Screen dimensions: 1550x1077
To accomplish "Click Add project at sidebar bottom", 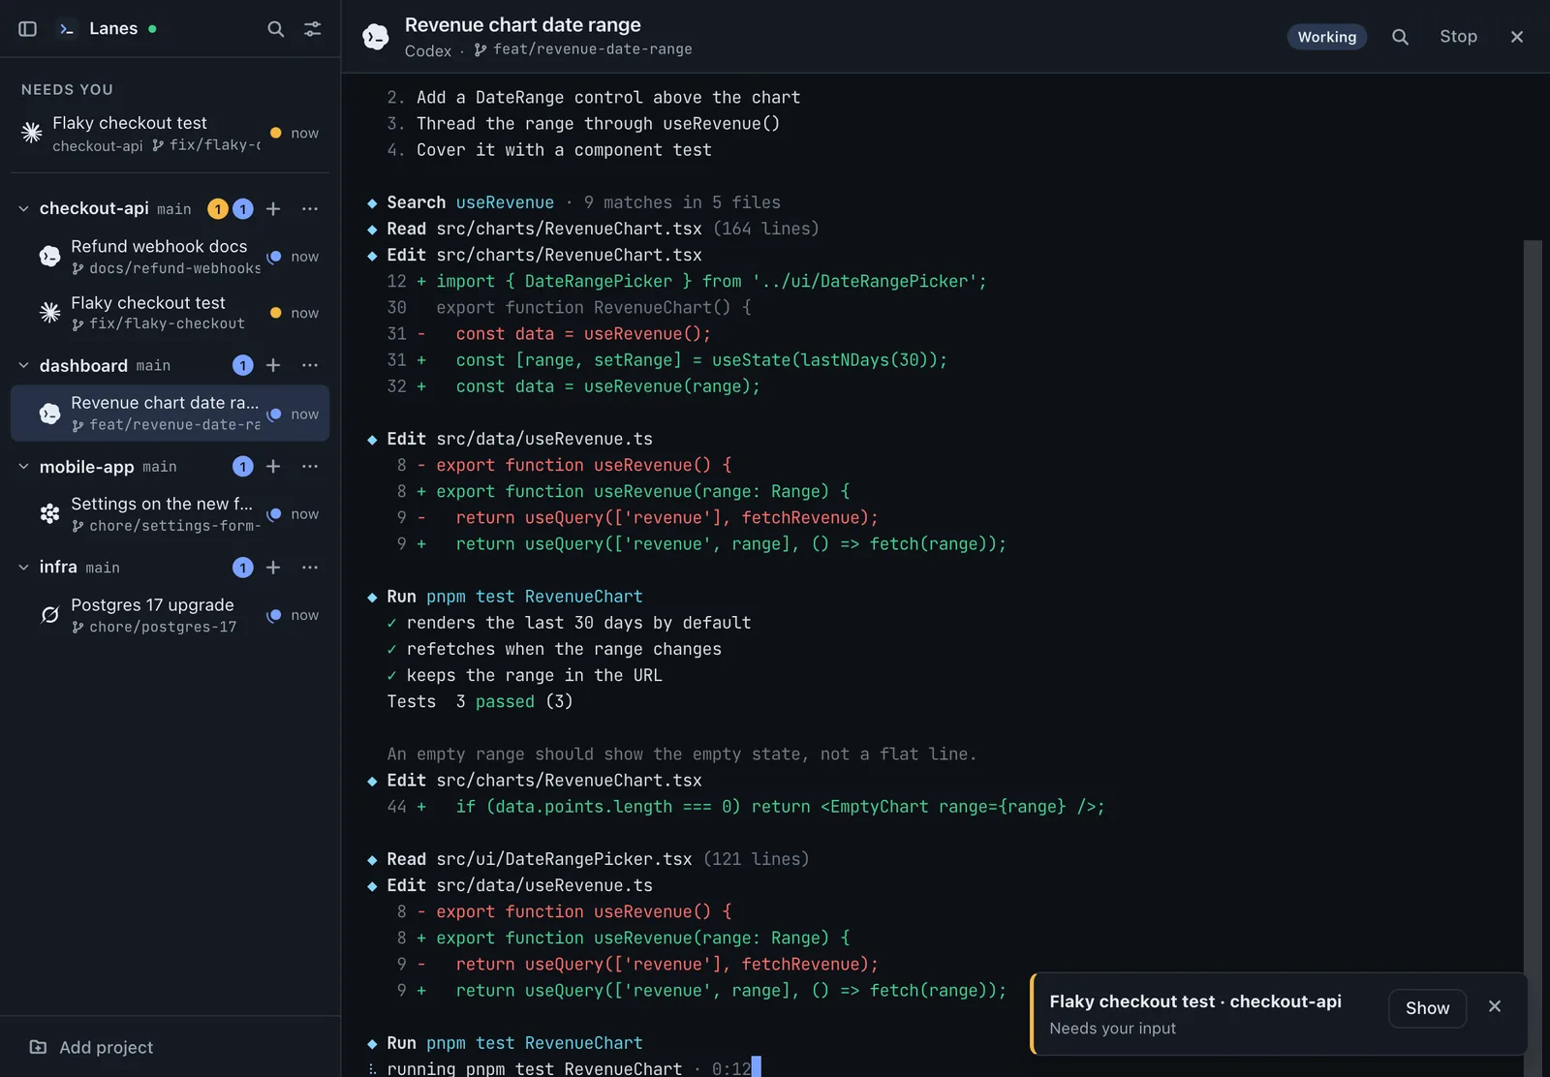I will click(92, 1047).
